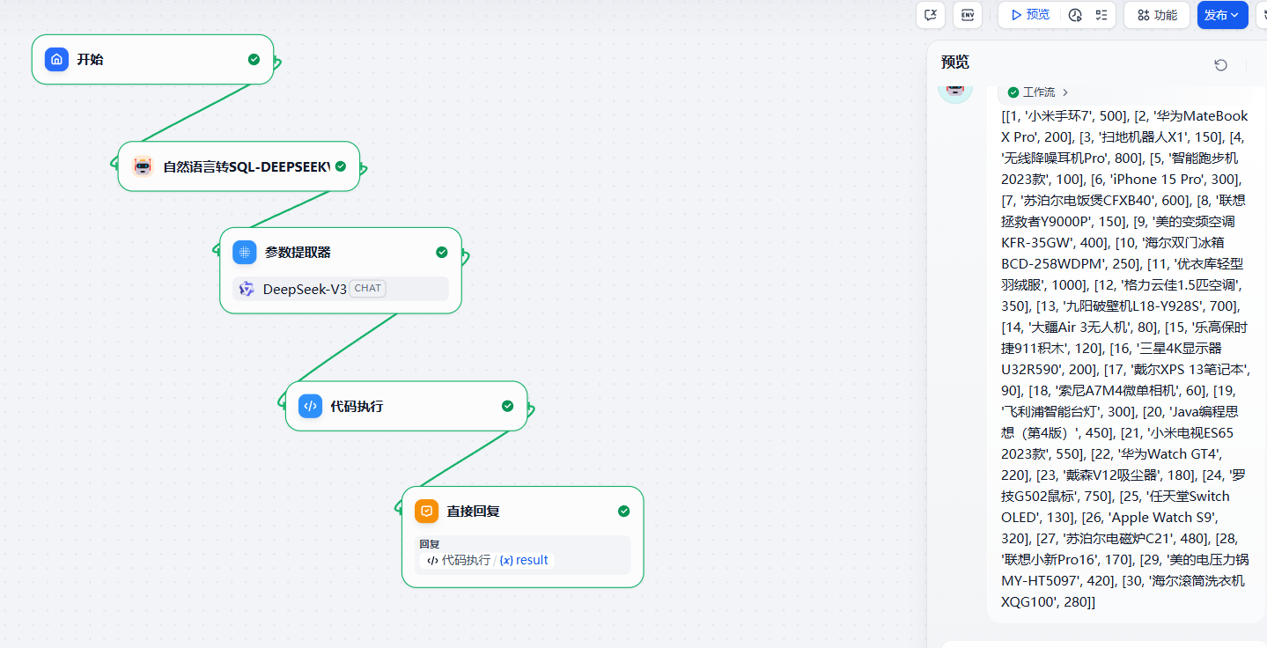Open the 功能 features button

tap(1156, 15)
